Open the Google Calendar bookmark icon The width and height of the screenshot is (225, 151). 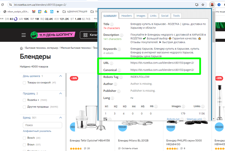[x=40, y=12]
